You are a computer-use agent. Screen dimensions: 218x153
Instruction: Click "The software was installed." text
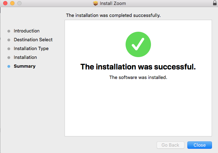(x=138, y=78)
